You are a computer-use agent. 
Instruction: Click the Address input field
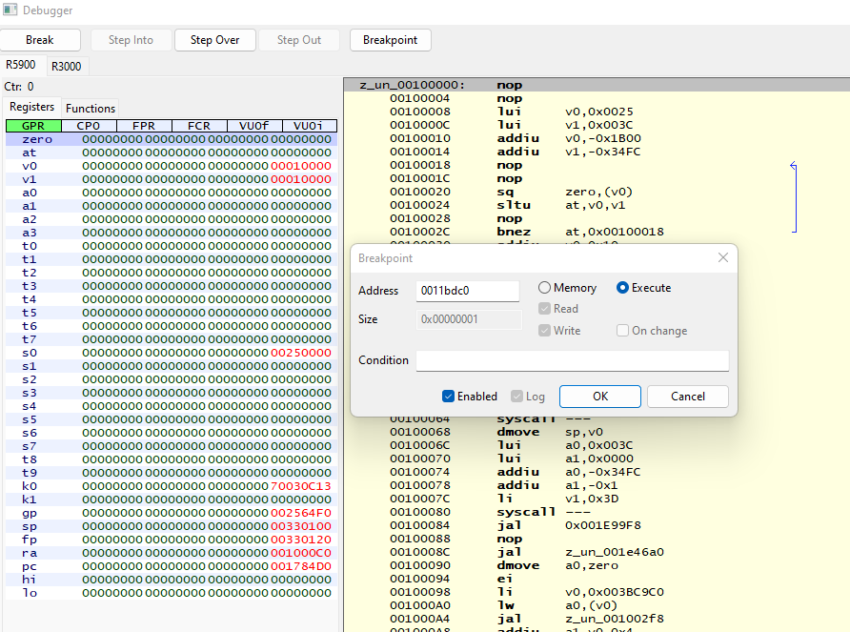click(x=467, y=290)
